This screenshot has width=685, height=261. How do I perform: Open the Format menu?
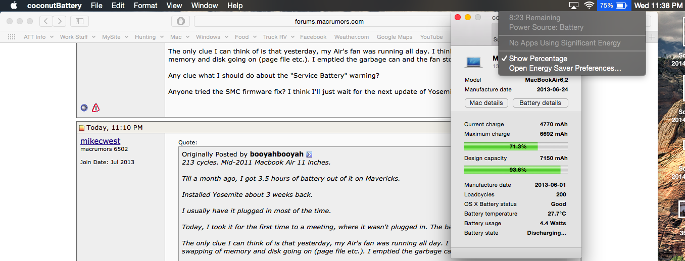[x=145, y=6]
